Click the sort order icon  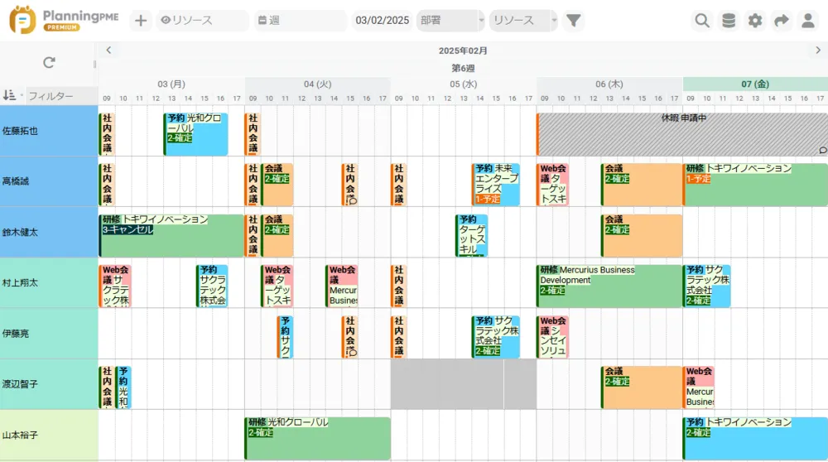pos(9,95)
